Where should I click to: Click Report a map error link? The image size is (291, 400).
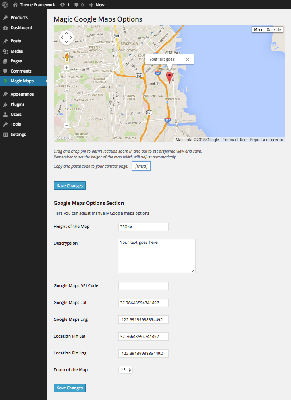pos(267,140)
